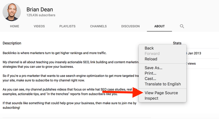Click the 'If that sounds like something' paragraph
The height and width of the screenshot is (119, 219).
(x=69, y=105)
